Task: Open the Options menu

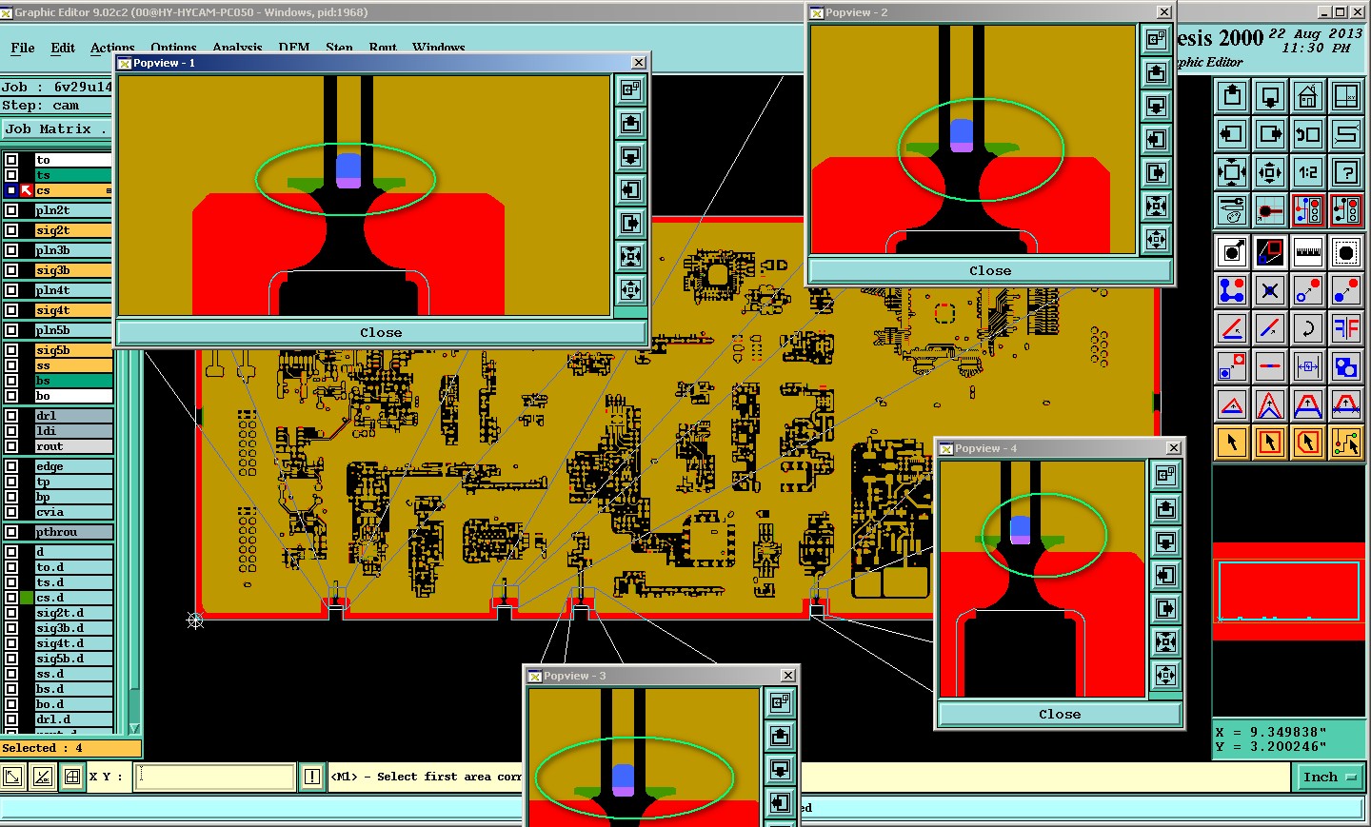Action: (x=173, y=48)
